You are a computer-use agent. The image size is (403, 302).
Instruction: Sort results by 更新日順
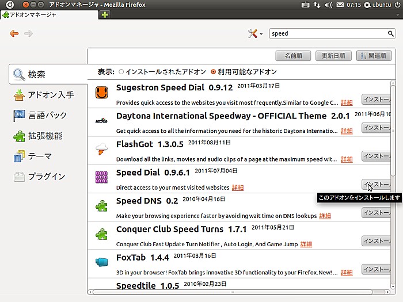pyautogui.click(x=333, y=56)
